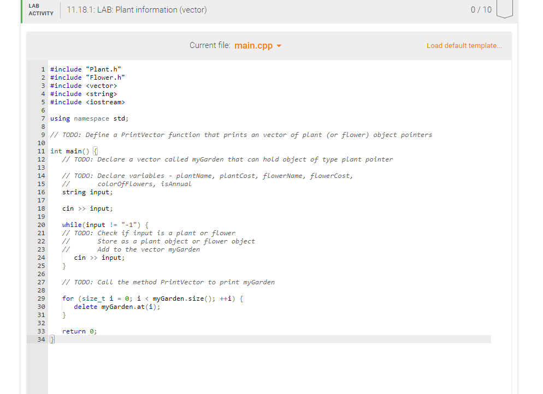This screenshot has height=394, width=543.
Task: Click the LAB ACTIVITY badge
Action: [x=40, y=9]
